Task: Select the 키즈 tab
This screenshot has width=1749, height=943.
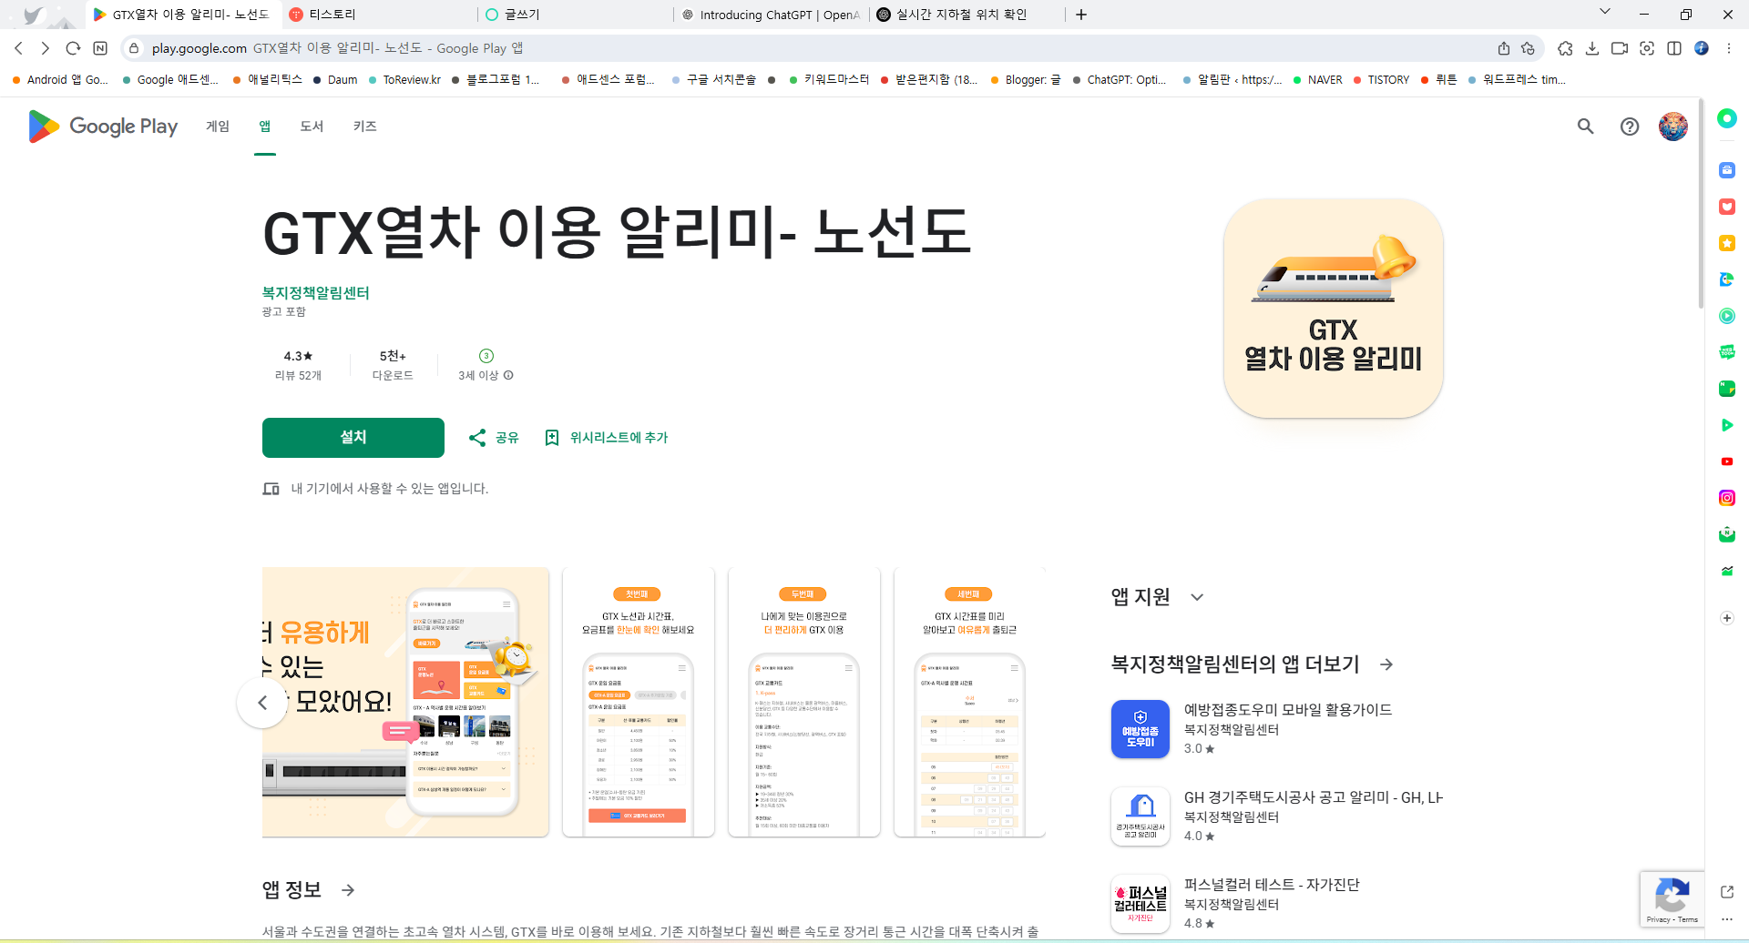Action: tap(365, 127)
